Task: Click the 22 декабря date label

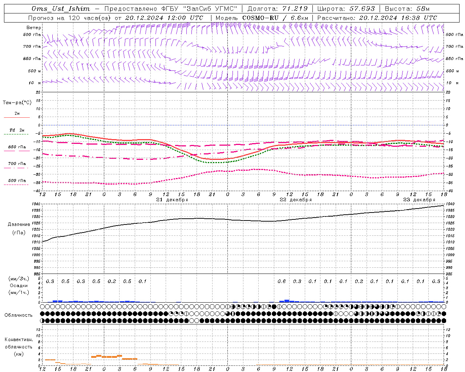Action: 296,200
